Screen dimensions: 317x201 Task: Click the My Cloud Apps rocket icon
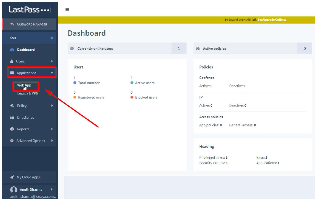[x=12, y=177]
